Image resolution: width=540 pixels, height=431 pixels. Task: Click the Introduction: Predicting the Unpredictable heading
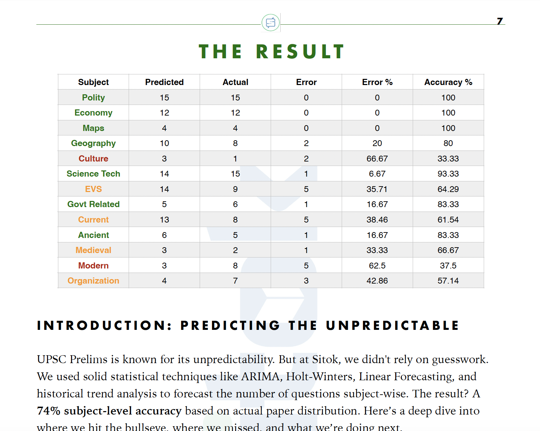248,325
